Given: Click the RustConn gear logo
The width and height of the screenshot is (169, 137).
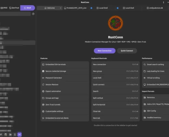Looking at the screenshot, I should pos(115,23).
